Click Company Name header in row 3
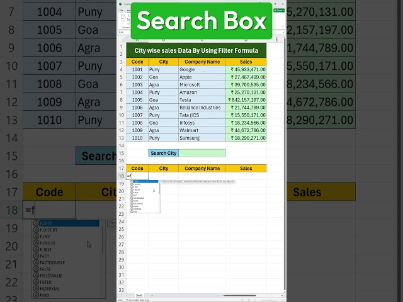The width and height of the screenshot is (403, 302). click(x=202, y=62)
